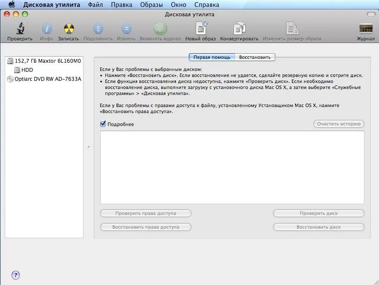Screen dimensions: 379x285
Task: Click the Записать (Burn) icon
Action: pos(69,30)
